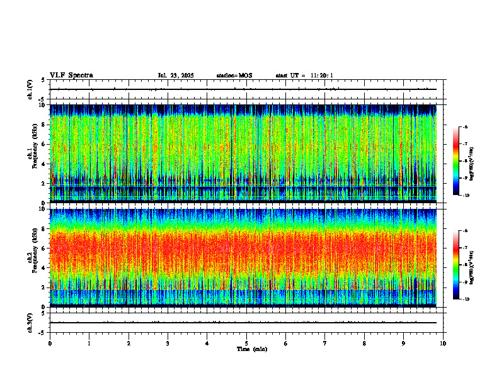Click time axis tick label 2

click(x=129, y=343)
